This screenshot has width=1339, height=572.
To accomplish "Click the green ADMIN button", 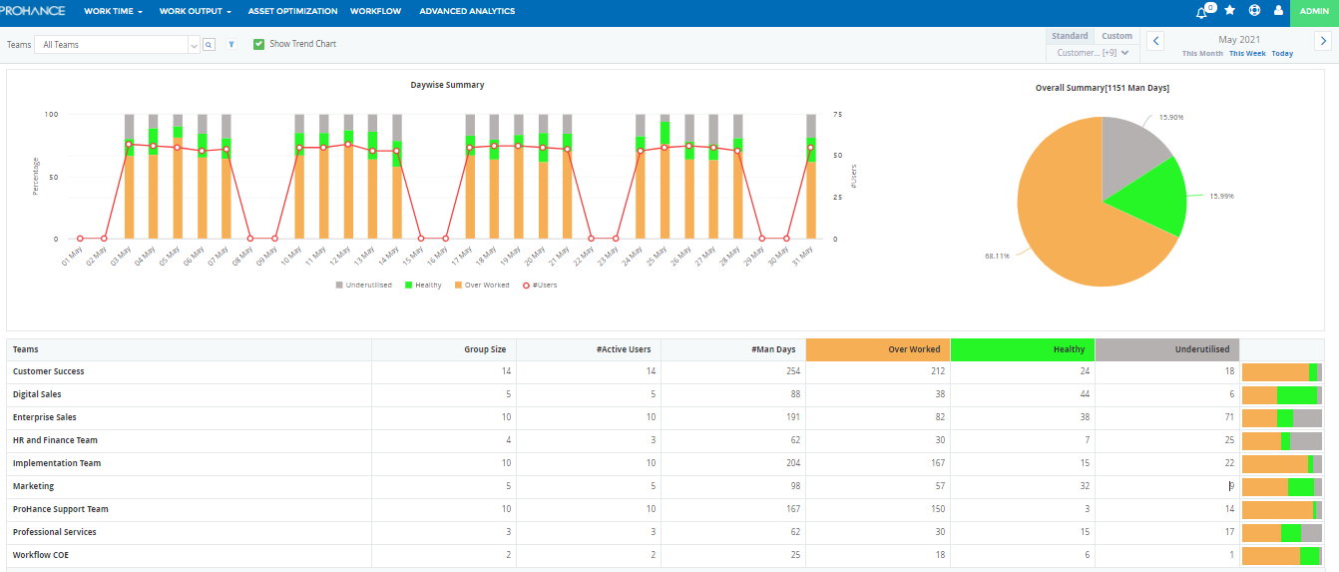I will click(x=1314, y=11).
